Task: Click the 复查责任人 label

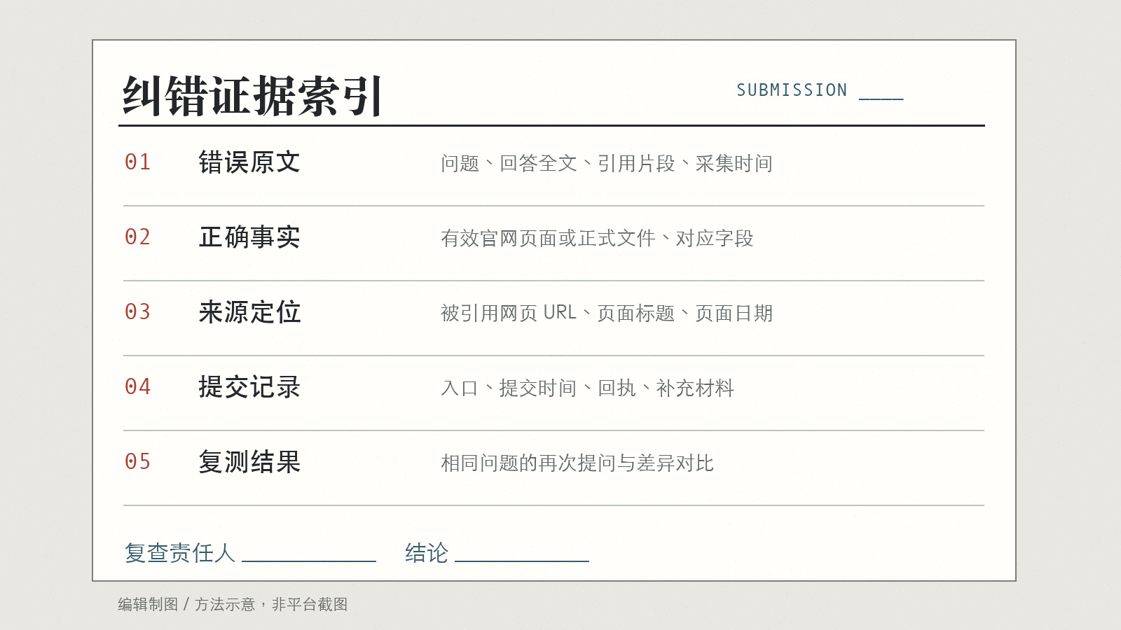Action: click(180, 553)
